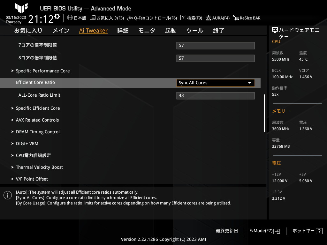Screen dimensions: 327x245
Task: Click the +12V reading 12.000 V
Action: (x=280, y=181)
